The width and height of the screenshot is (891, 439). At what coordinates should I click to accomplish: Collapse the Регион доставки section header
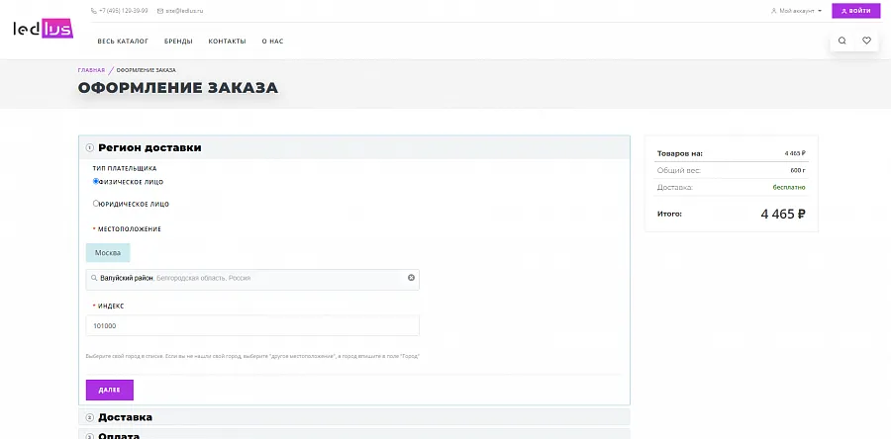point(354,147)
